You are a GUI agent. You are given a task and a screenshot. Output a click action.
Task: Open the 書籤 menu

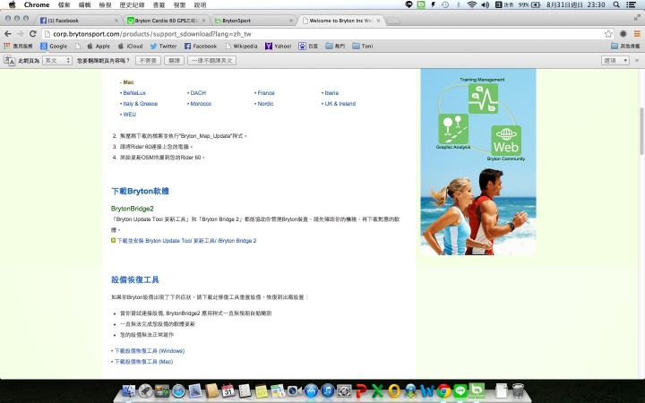coord(159,4)
